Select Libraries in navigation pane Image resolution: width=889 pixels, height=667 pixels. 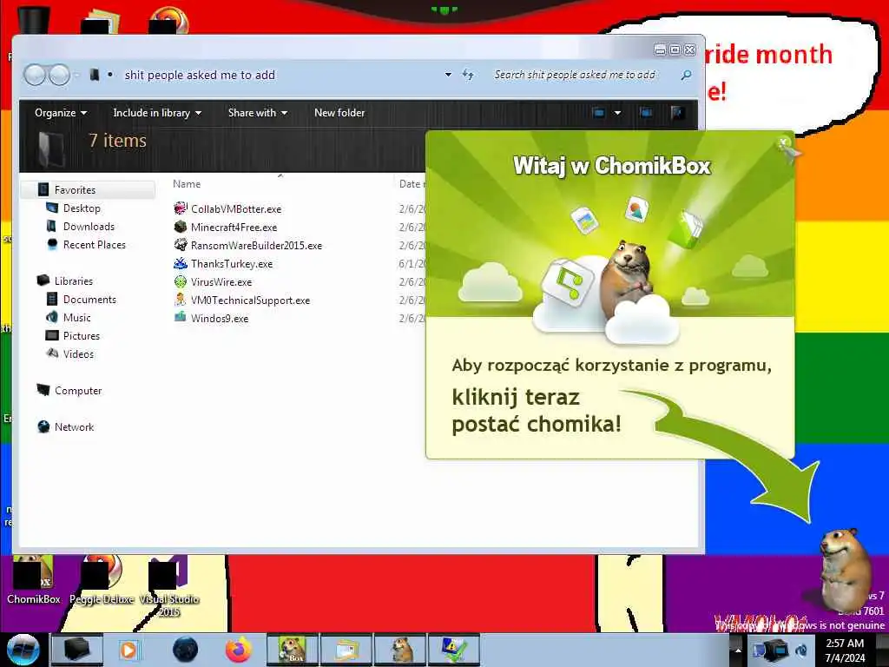(x=73, y=281)
